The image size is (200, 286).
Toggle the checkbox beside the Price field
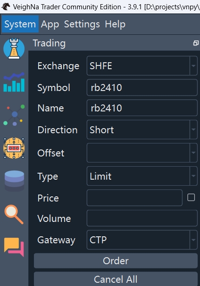click(x=191, y=197)
